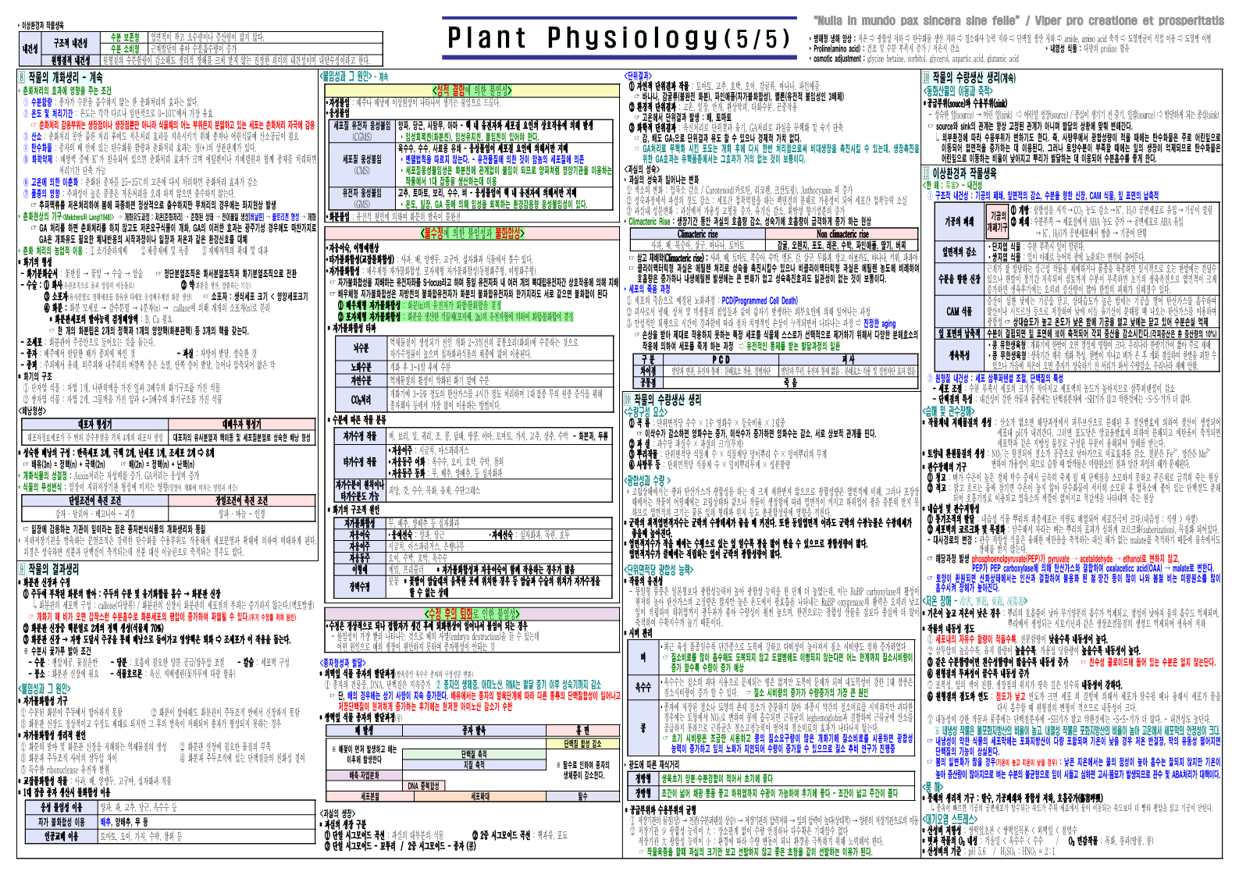Click the 'CAM 식물' row label
This screenshot has height=875, width=1239.
tap(959, 311)
